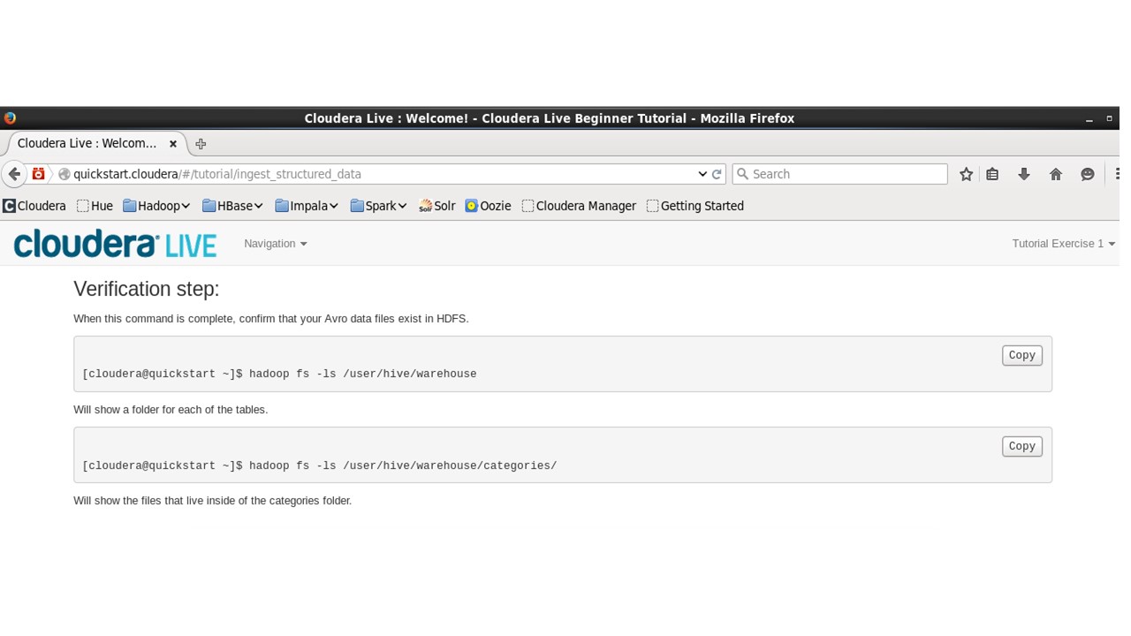Open URL history dropdown arrow
The height and width of the screenshot is (636, 1131).
coord(702,174)
